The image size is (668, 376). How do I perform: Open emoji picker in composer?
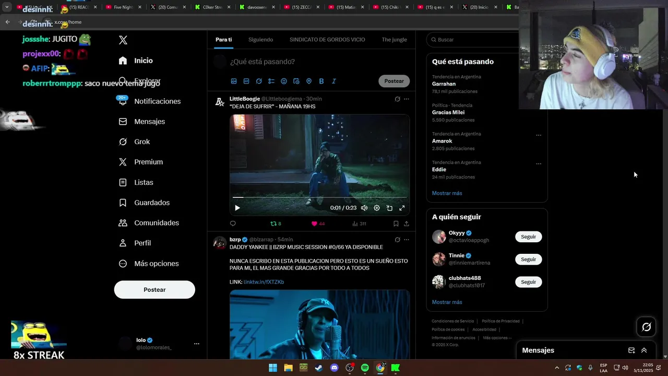284,81
